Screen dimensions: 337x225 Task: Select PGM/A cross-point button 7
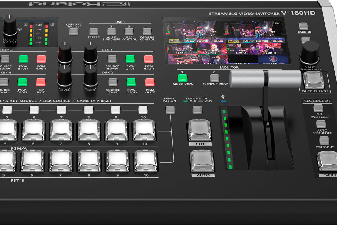tap(61, 131)
